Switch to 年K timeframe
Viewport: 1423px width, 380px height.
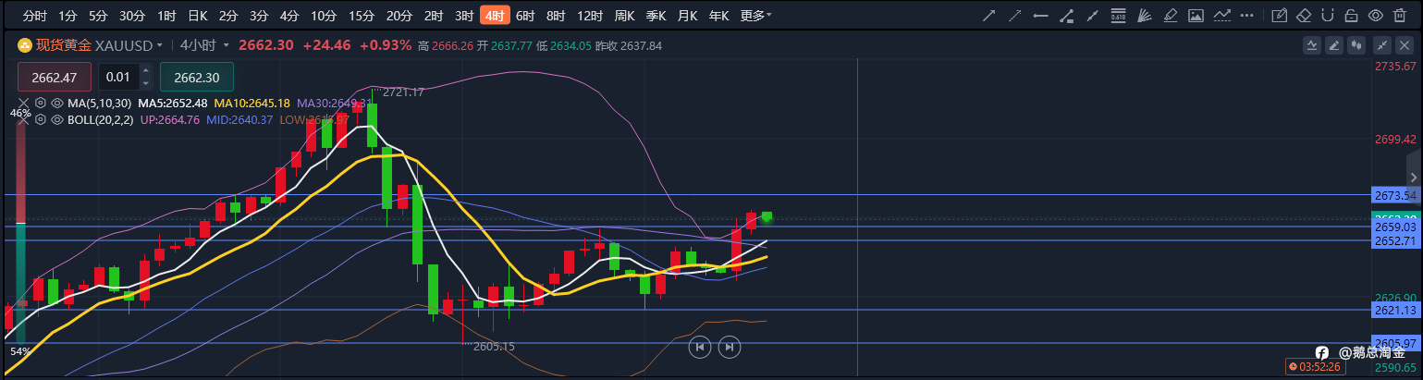pyautogui.click(x=718, y=16)
